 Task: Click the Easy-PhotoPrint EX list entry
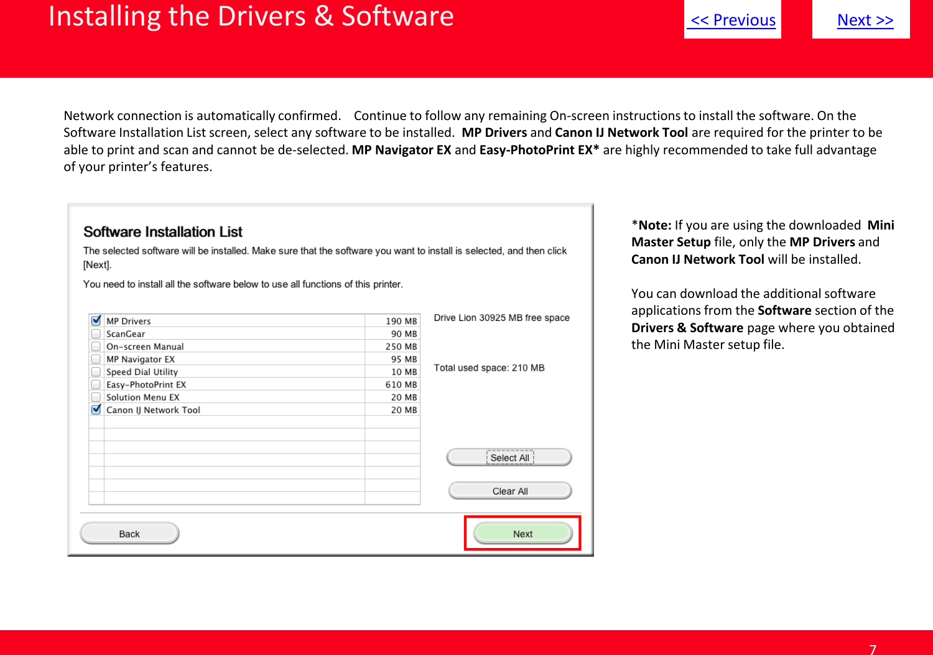coord(146,384)
